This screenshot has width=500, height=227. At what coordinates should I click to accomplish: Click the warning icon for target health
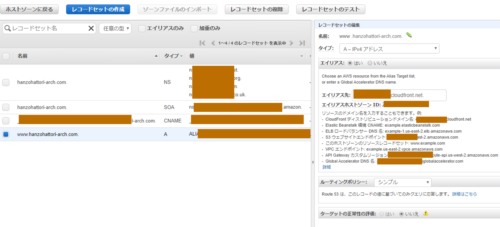pyautogui.click(x=426, y=213)
